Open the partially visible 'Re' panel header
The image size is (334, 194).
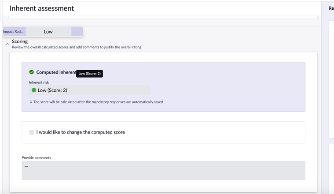(x=331, y=8)
